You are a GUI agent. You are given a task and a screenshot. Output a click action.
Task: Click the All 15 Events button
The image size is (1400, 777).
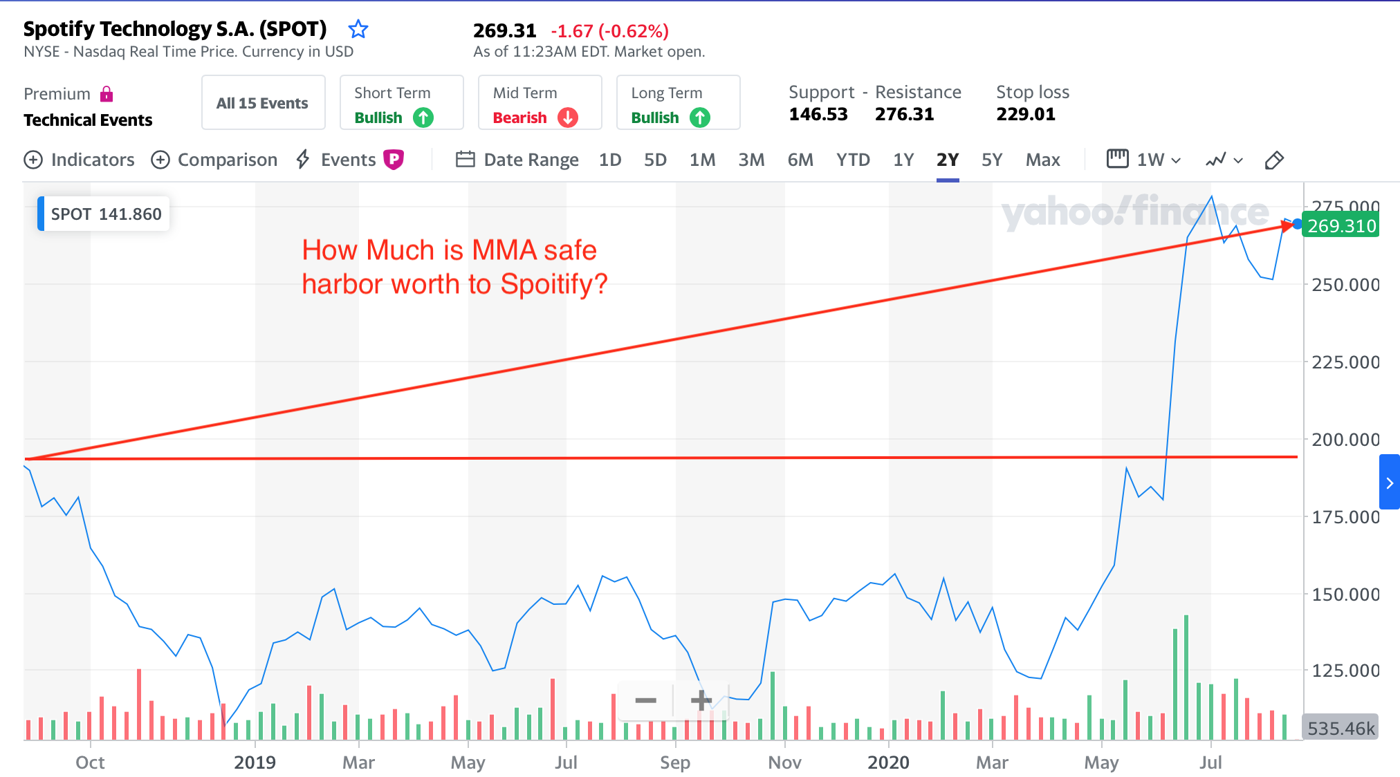(x=263, y=102)
